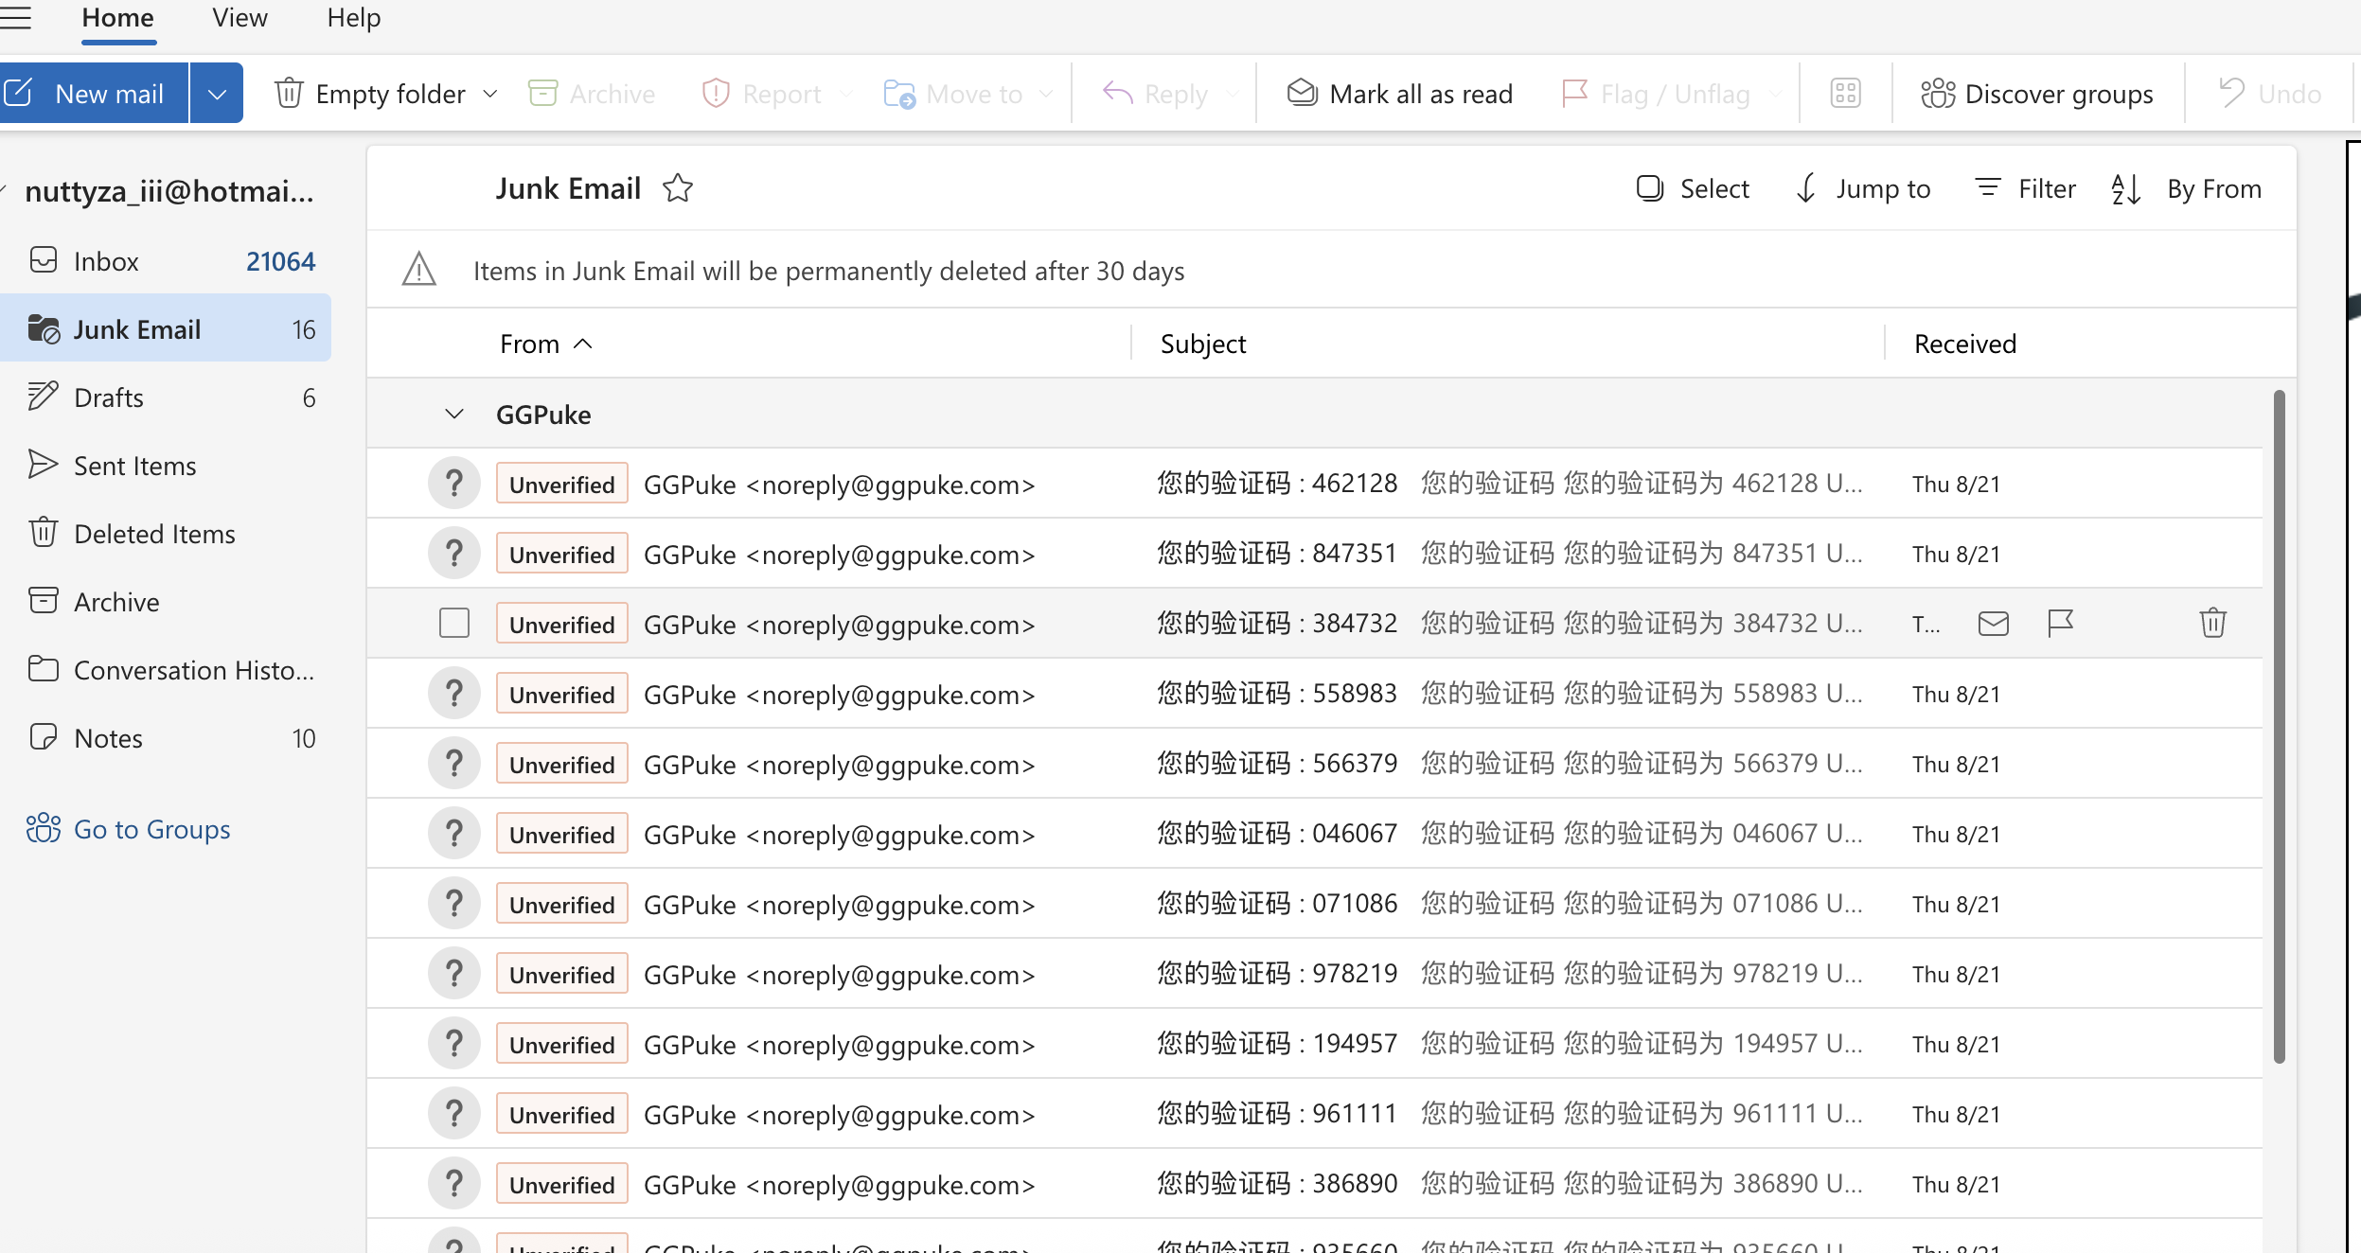Image resolution: width=2361 pixels, height=1253 pixels.
Task: Open the New mail dropdown arrow
Action: 217,94
